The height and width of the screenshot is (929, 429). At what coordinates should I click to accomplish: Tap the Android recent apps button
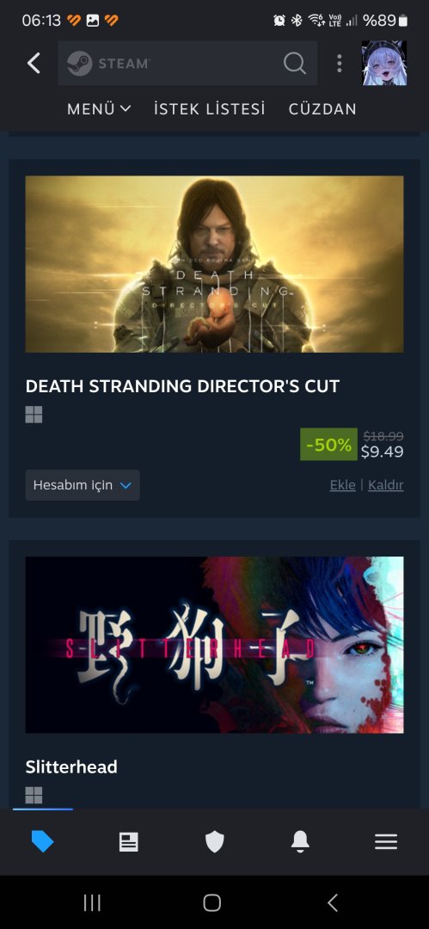tap(92, 903)
